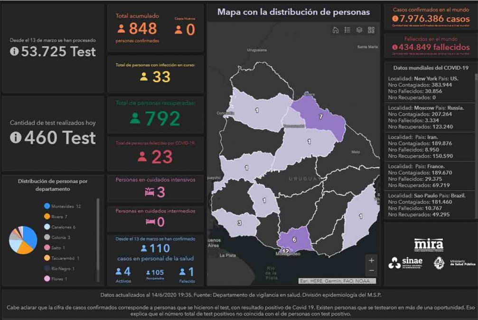This screenshot has height=320, width=478.
Task: Toggle the Canelones legend entry
Action: [60, 227]
